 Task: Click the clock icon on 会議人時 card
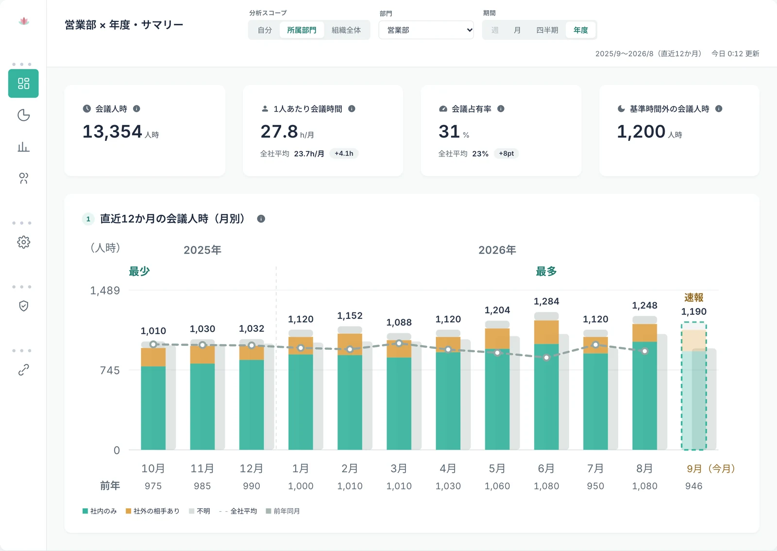pyautogui.click(x=87, y=109)
